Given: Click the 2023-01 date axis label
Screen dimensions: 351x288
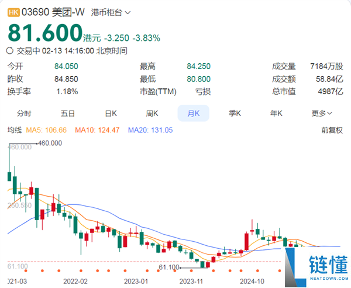Looking at the screenshot, I should [136, 282].
